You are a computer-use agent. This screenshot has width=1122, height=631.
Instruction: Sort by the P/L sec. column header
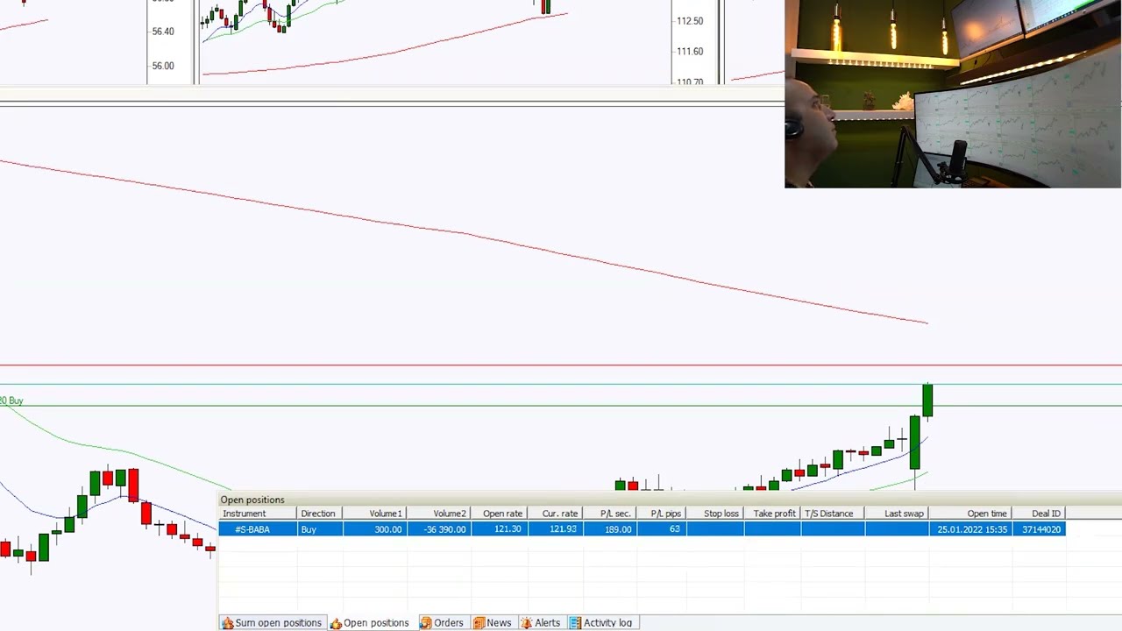click(x=614, y=514)
